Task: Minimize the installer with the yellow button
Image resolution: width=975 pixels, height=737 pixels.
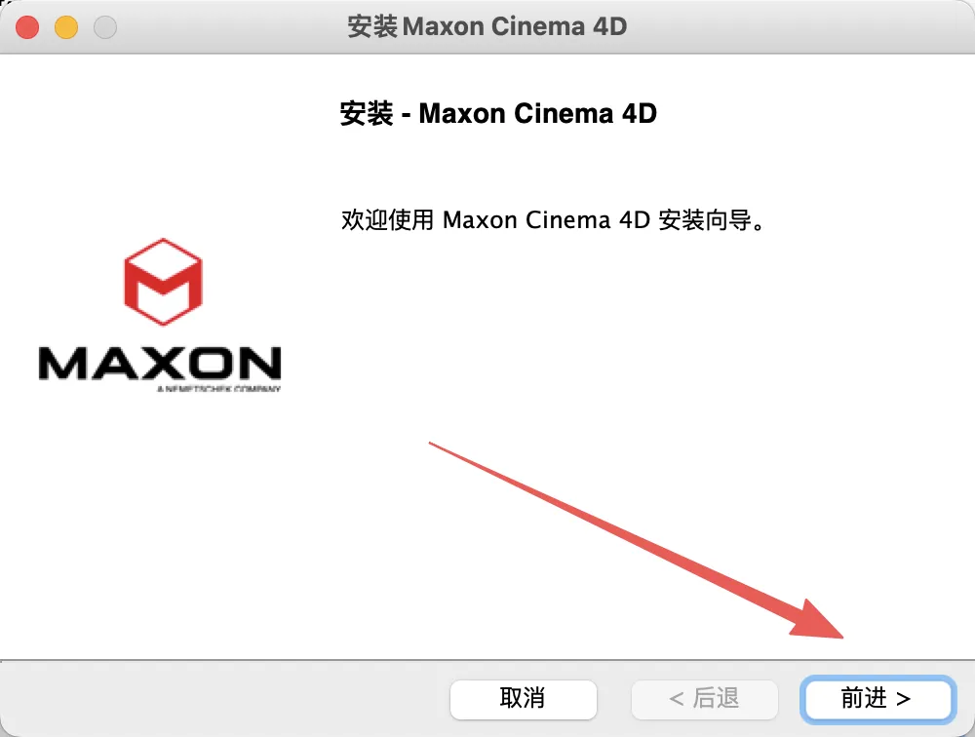Action: (66, 27)
